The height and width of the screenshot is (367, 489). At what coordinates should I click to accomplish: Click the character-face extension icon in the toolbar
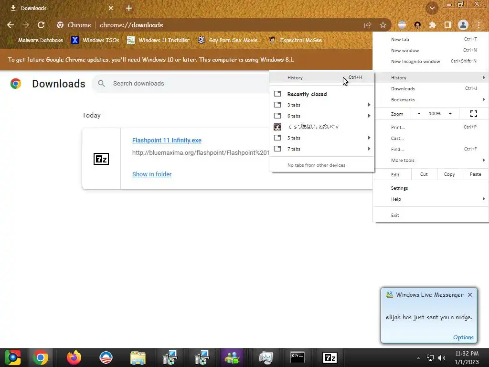pyautogui.click(x=417, y=25)
